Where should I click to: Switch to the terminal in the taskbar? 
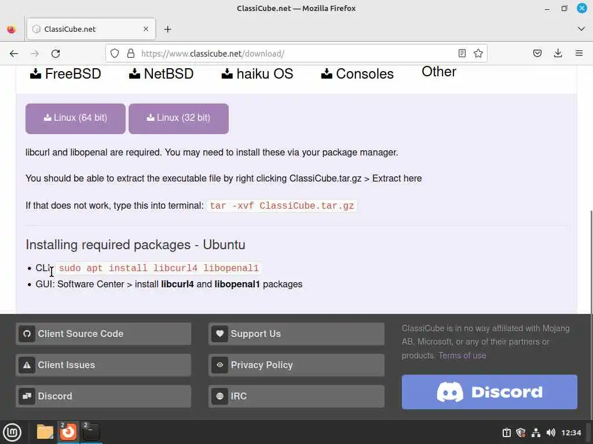tap(91, 432)
